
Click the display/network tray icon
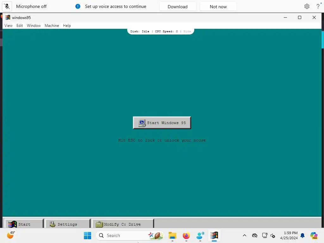(265, 235)
